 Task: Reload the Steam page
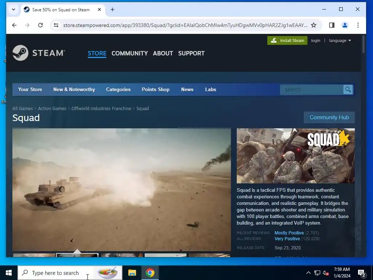[x=40, y=25]
